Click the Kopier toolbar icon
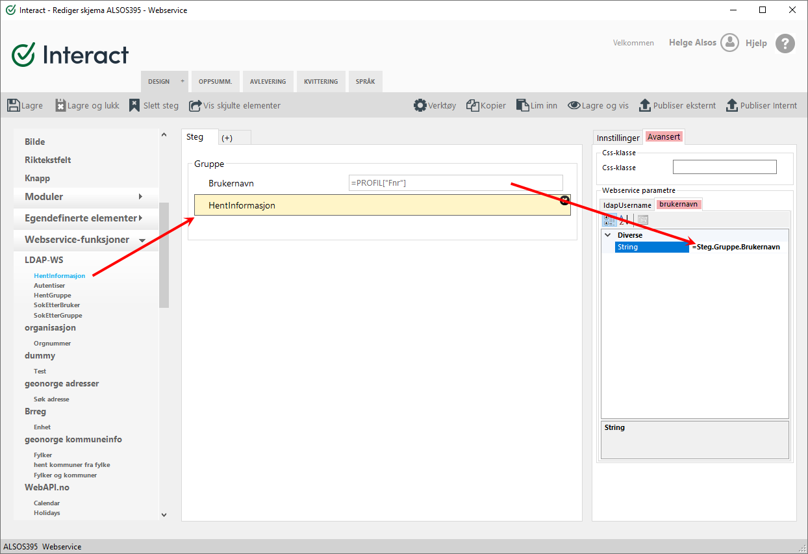This screenshot has height=554, width=808. coord(473,105)
